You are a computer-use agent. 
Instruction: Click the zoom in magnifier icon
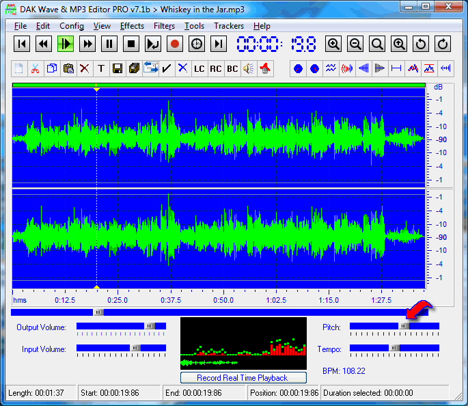333,44
